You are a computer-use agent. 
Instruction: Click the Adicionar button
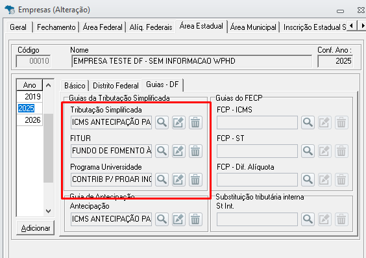pos(36,228)
